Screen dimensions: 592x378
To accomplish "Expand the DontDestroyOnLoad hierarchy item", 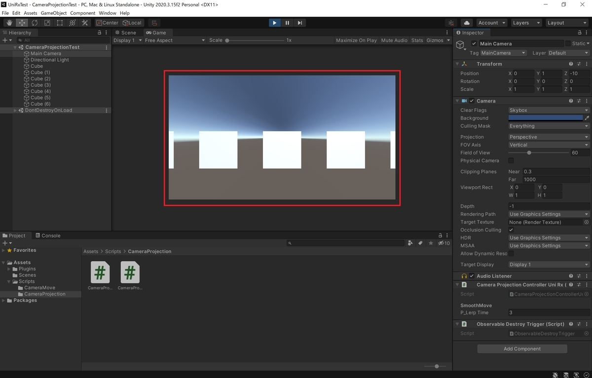I will [15, 111].
